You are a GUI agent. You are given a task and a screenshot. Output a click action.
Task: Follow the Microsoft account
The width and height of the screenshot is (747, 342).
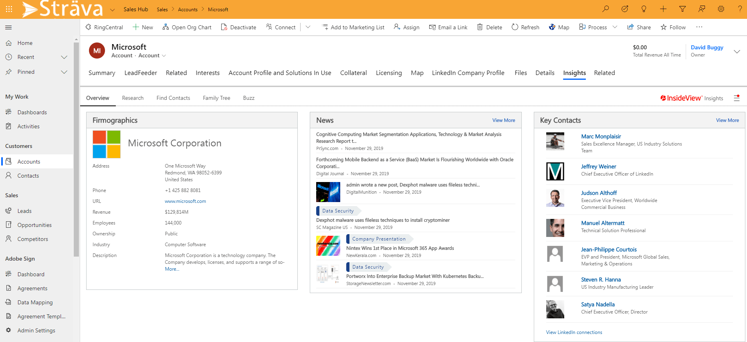(x=673, y=27)
